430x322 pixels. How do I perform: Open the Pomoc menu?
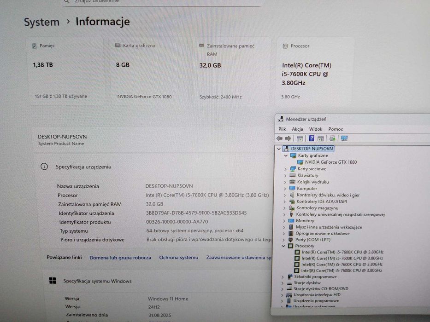pos(336,129)
